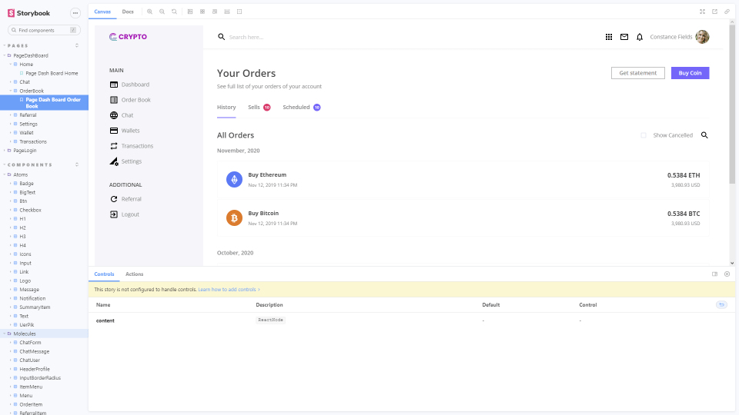Click the Get statement button
The image size is (739, 415).
coord(637,73)
